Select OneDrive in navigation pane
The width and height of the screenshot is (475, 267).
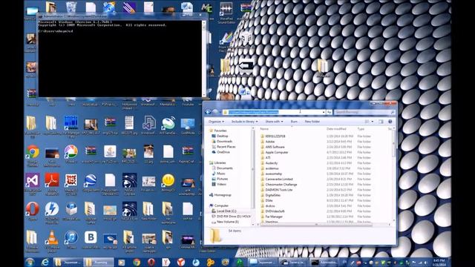(223, 152)
